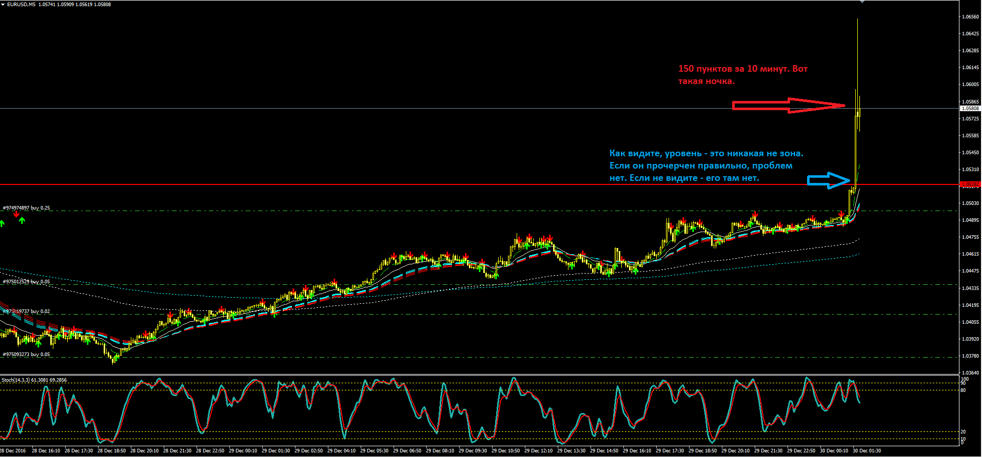Click price scale value 1.06425
Screen dimensions: 982x457
[970, 34]
